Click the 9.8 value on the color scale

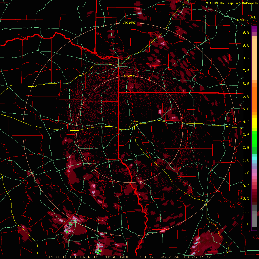246,32
